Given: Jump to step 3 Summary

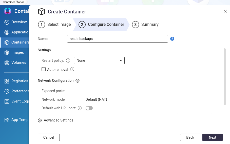Looking at the screenshot, I should pyautogui.click(x=145, y=25).
